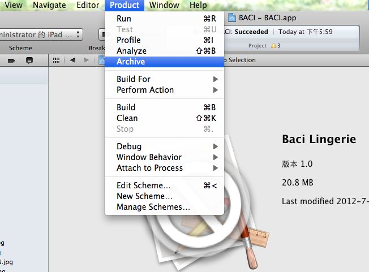Expand the Perform Action submenu
The height and width of the screenshot is (272, 369).
pyautogui.click(x=164, y=90)
